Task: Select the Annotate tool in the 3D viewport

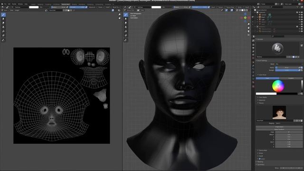Action: 126,40
